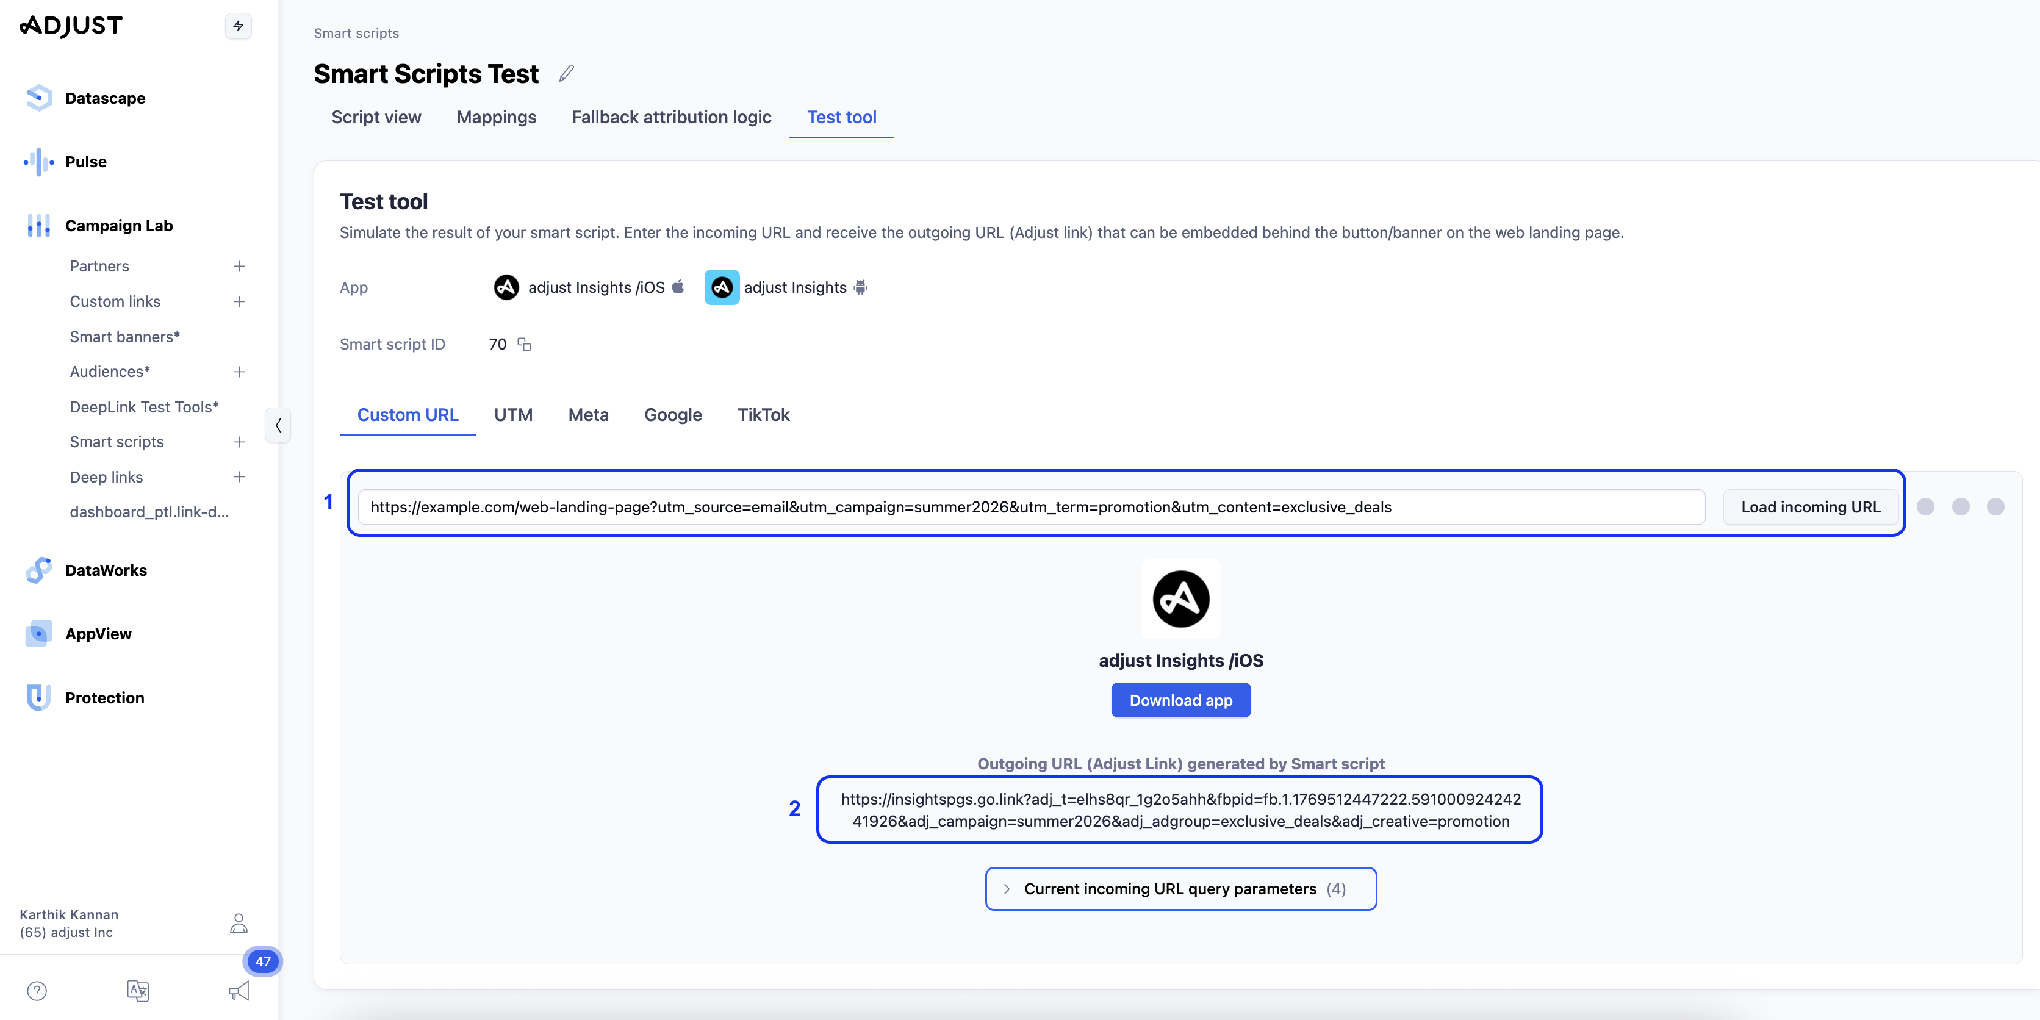Collapse the left sidebar with the chevron
Screen dimensions: 2040x1020
tap(278, 426)
